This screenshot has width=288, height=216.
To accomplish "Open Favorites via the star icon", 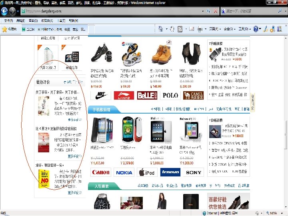I will click(4, 29).
